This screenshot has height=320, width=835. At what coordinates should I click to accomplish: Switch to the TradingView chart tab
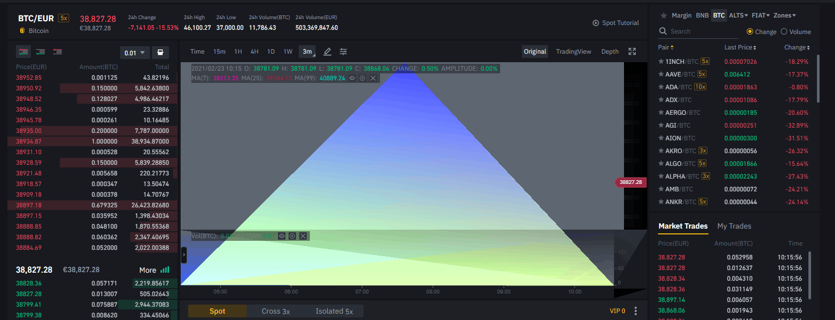click(x=573, y=52)
